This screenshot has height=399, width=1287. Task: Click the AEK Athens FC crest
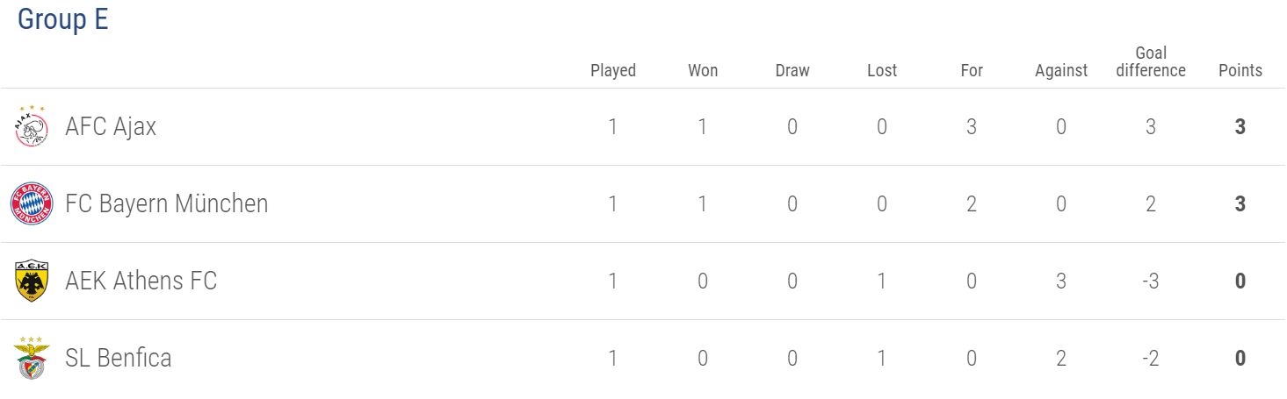pyautogui.click(x=32, y=281)
